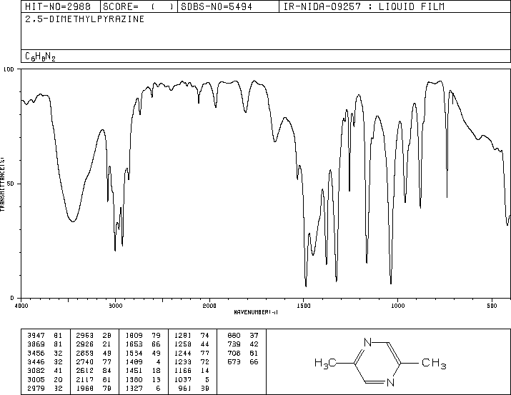Click transmittance value 4 beside 1489

pos(159,361)
